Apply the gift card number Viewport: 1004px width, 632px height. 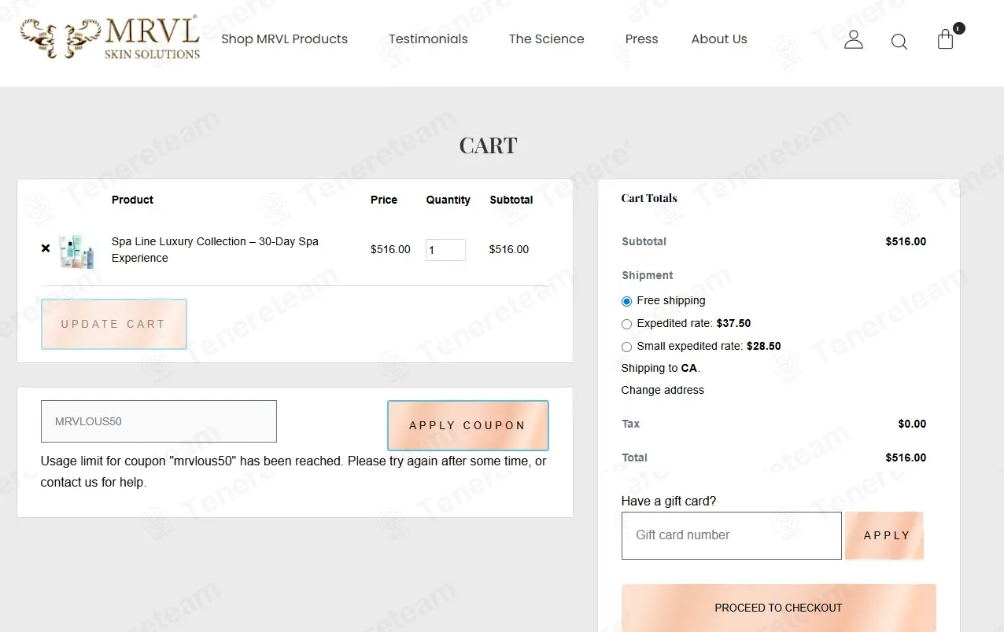[884, 535]
